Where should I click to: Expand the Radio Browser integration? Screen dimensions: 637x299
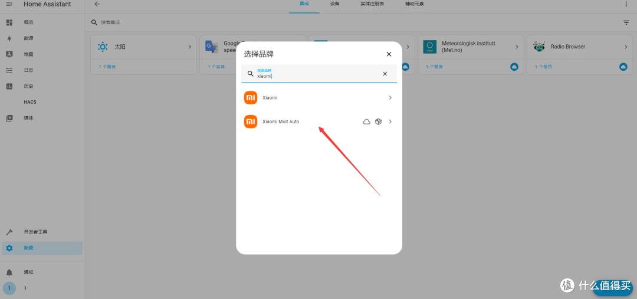(x=626, y=47)
